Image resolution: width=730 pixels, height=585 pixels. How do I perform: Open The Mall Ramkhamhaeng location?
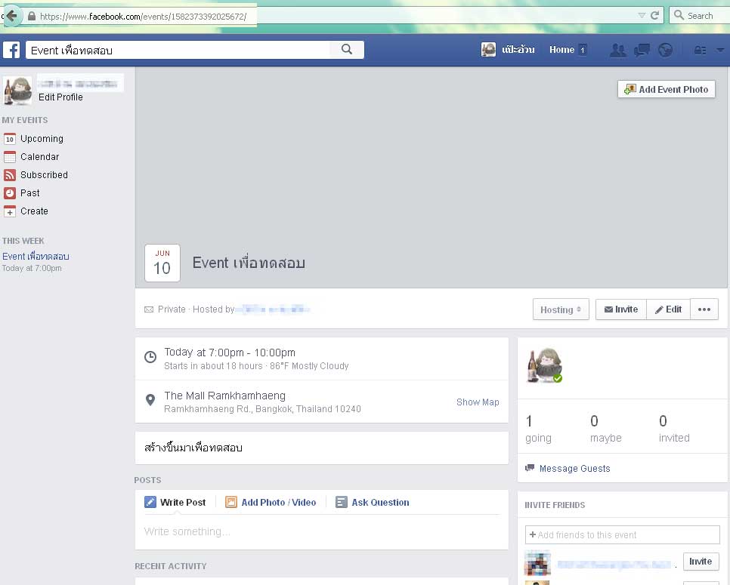pos(225,396)
